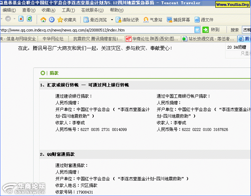Switch to 华商论坛 陕西 tab
251x196 pixels.
coord(152,38)
